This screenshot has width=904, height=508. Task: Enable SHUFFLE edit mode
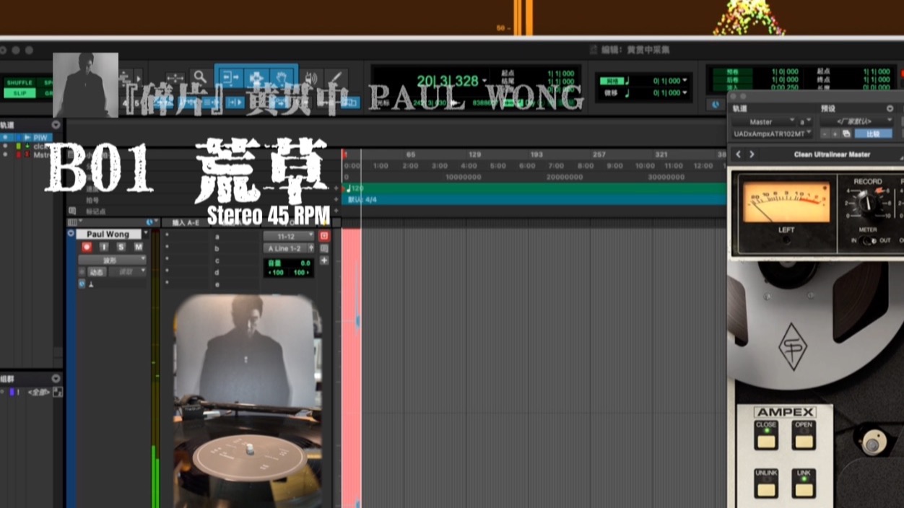tap(19, 83)
